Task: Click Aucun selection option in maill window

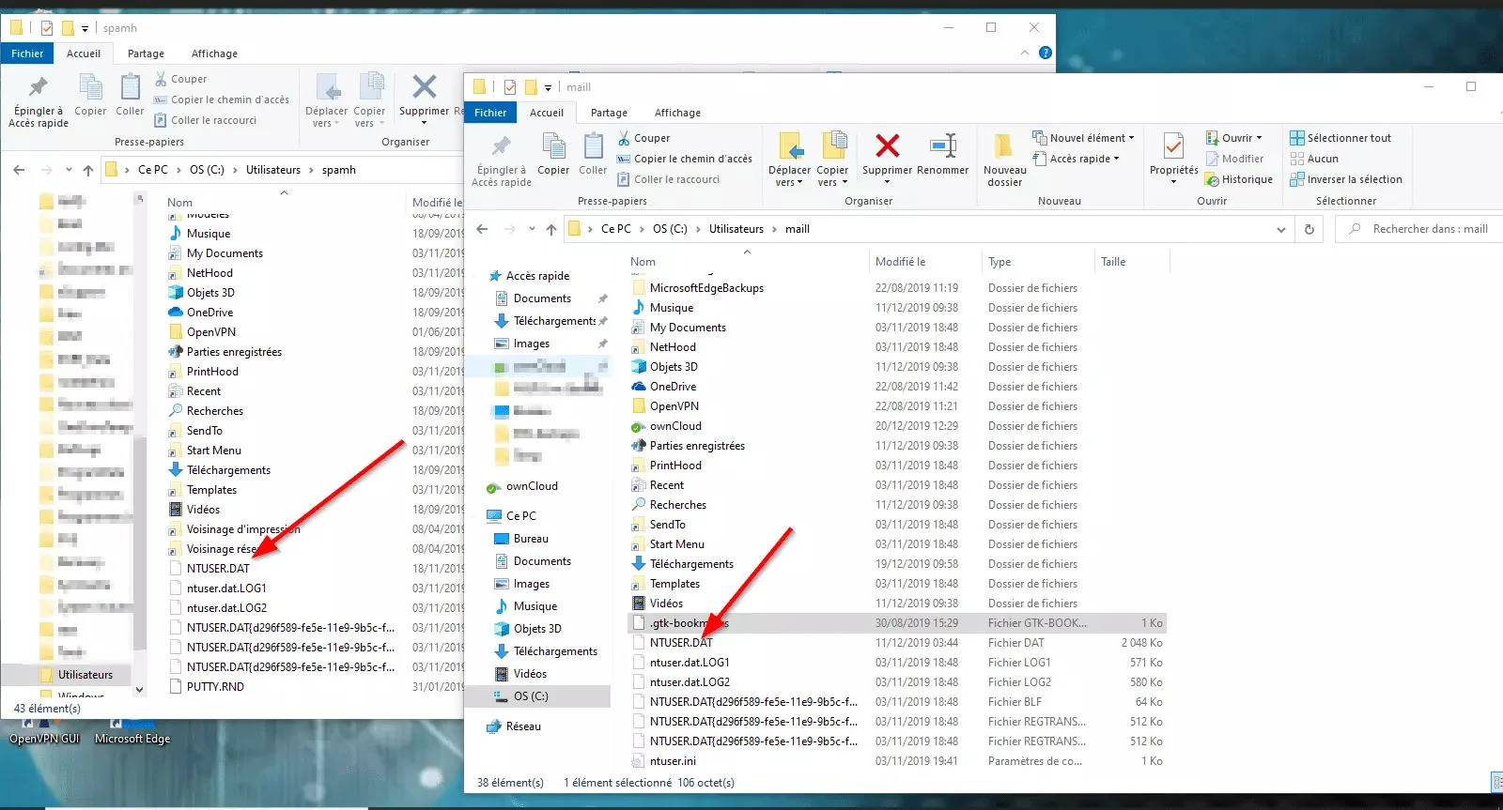Action: [x=1314, y=159]
